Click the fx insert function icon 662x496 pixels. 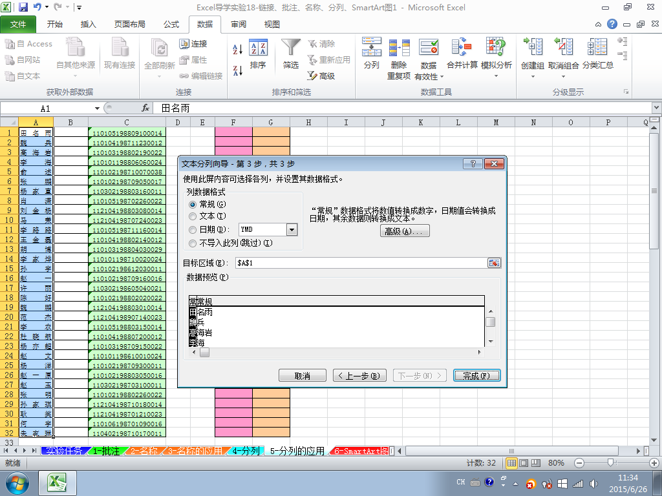[x=145, y=108]
